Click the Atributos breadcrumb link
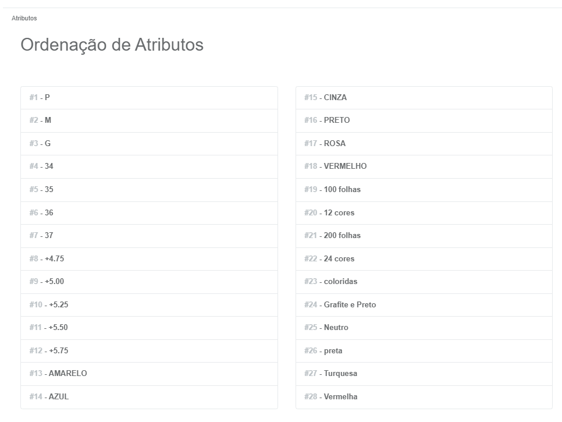562x422 pixels. (x=24, y=18)
